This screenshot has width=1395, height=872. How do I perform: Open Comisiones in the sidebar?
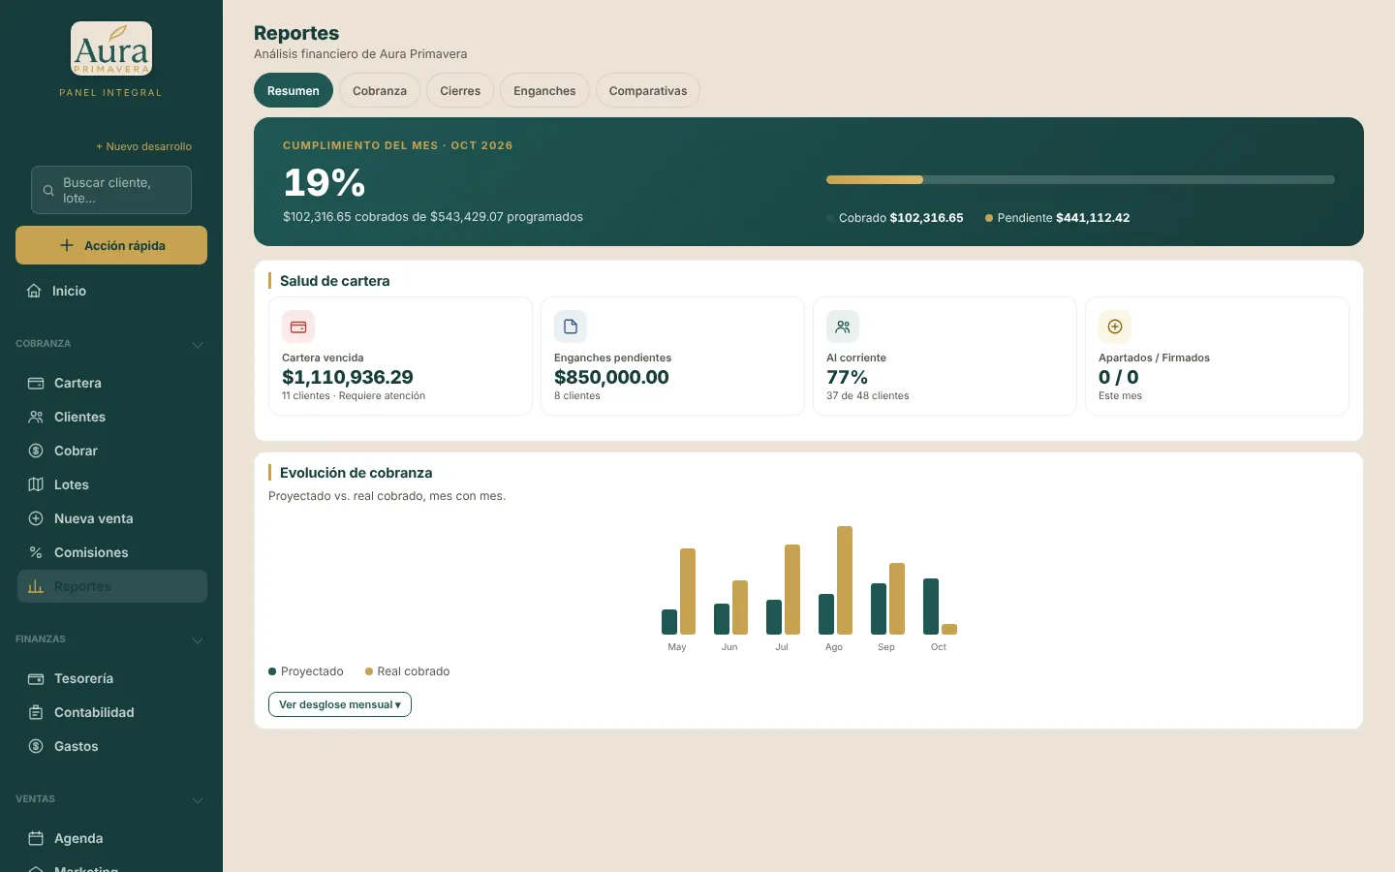(x=111, y=552)
